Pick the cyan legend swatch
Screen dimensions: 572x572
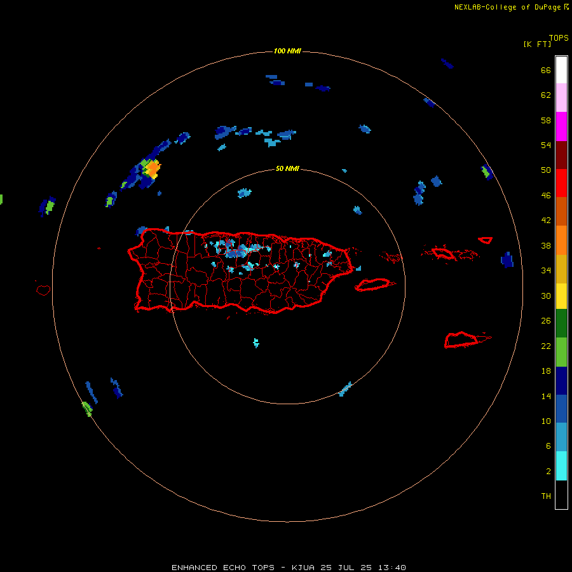click(561, 466)
